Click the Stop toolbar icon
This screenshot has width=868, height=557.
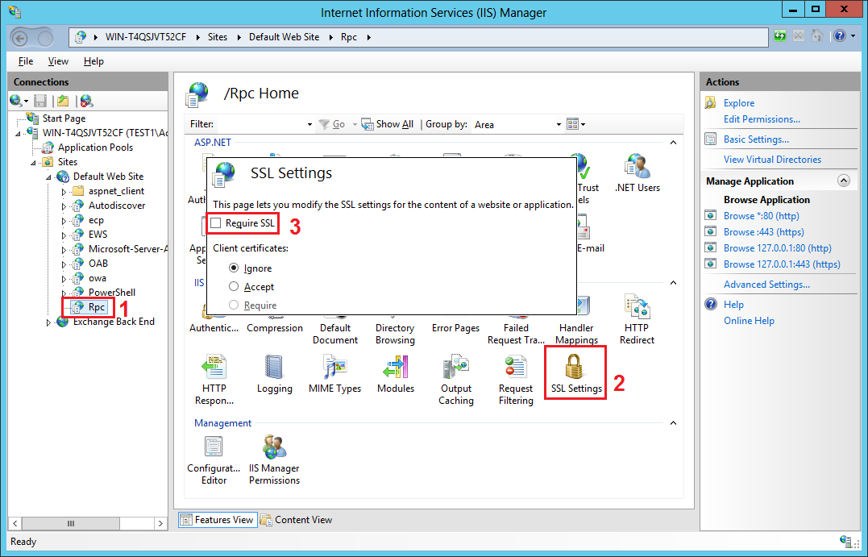[x=798, y=36]
